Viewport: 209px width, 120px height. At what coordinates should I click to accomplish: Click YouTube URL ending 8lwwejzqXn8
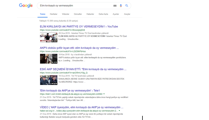pyautogui.click(x=62, y=30)
